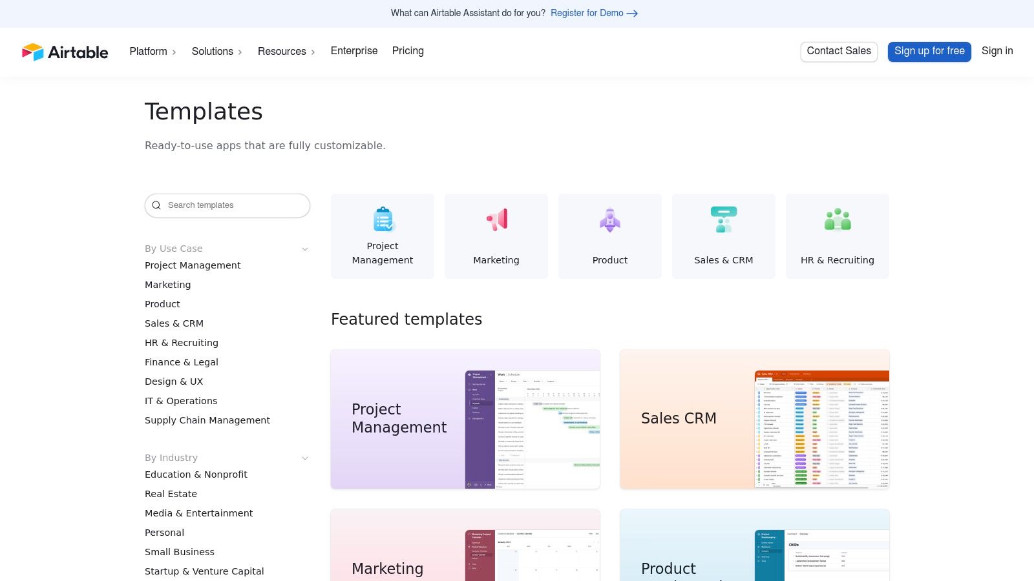Click Sign up for free

tap(929, 52)
